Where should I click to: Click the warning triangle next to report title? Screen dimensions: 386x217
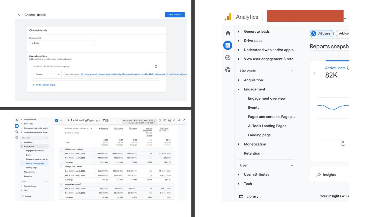(97, 120)
